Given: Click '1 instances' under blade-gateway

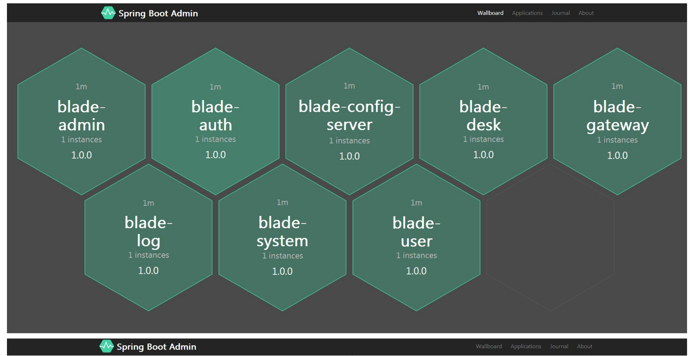Looking at the screenshot, I should click(617, 140).
